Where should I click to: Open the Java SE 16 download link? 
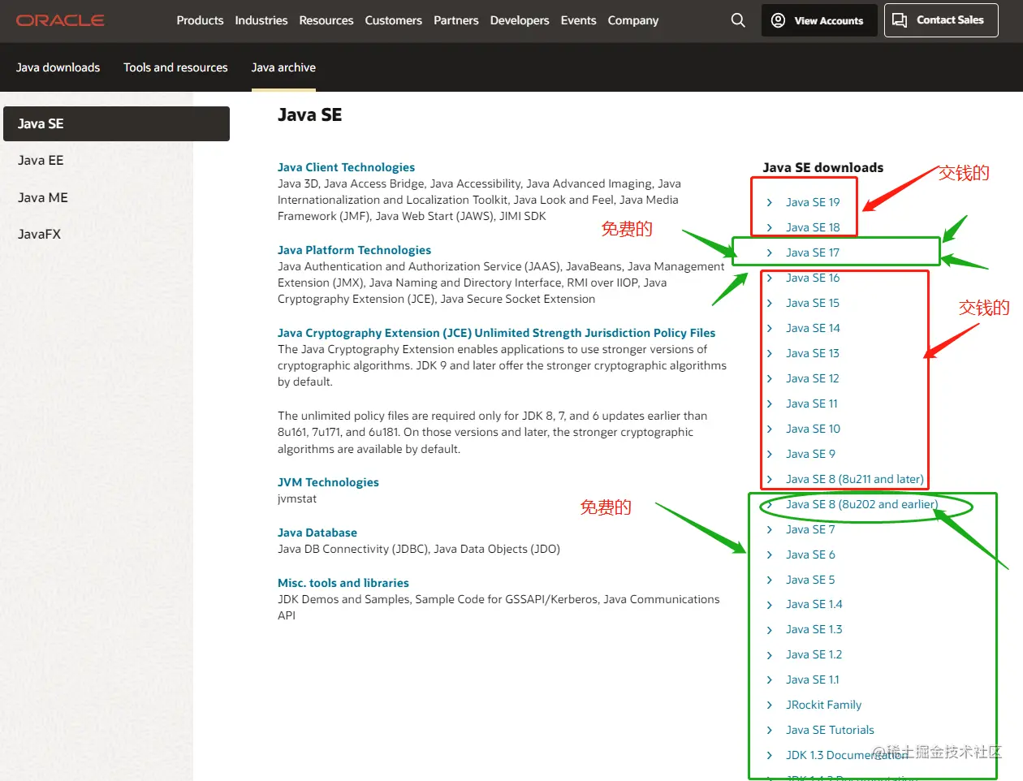(x=813, y=278)
